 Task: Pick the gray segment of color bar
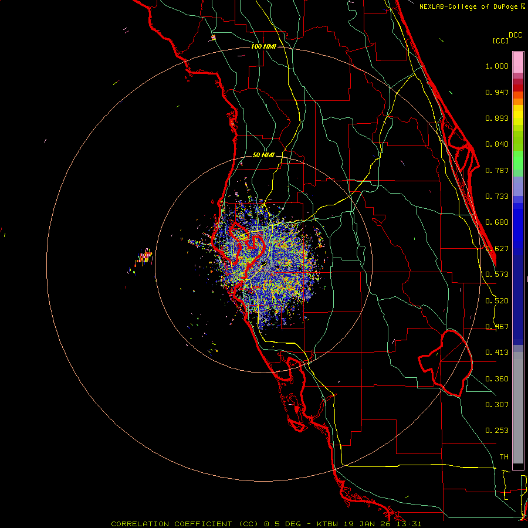click(x=518, y=408)
